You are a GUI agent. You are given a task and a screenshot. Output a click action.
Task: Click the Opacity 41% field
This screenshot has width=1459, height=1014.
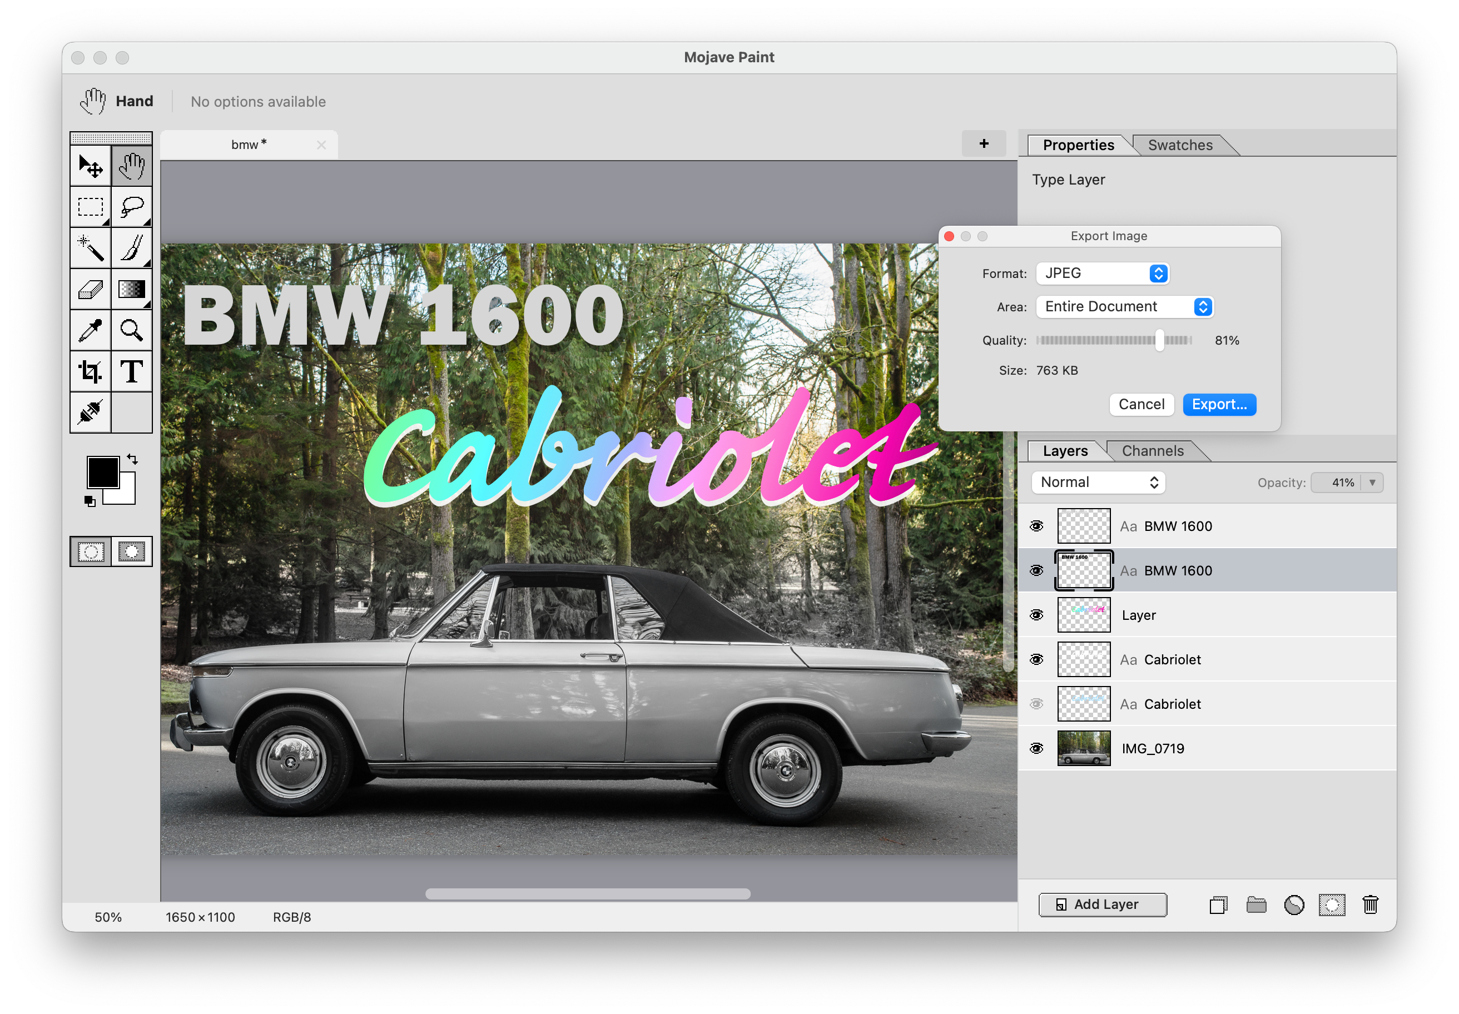(x=1336, y=483)
